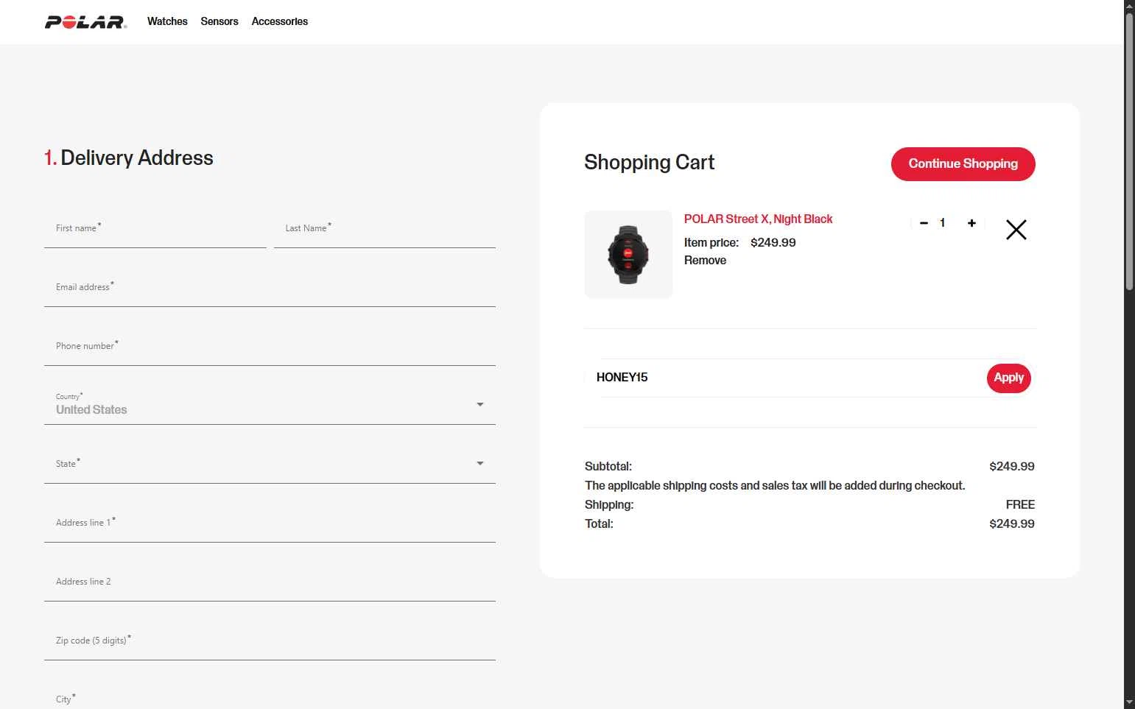Click the page's vertical scrollbar thumb
The image size is (1135, 709).
click(1129, 151)
